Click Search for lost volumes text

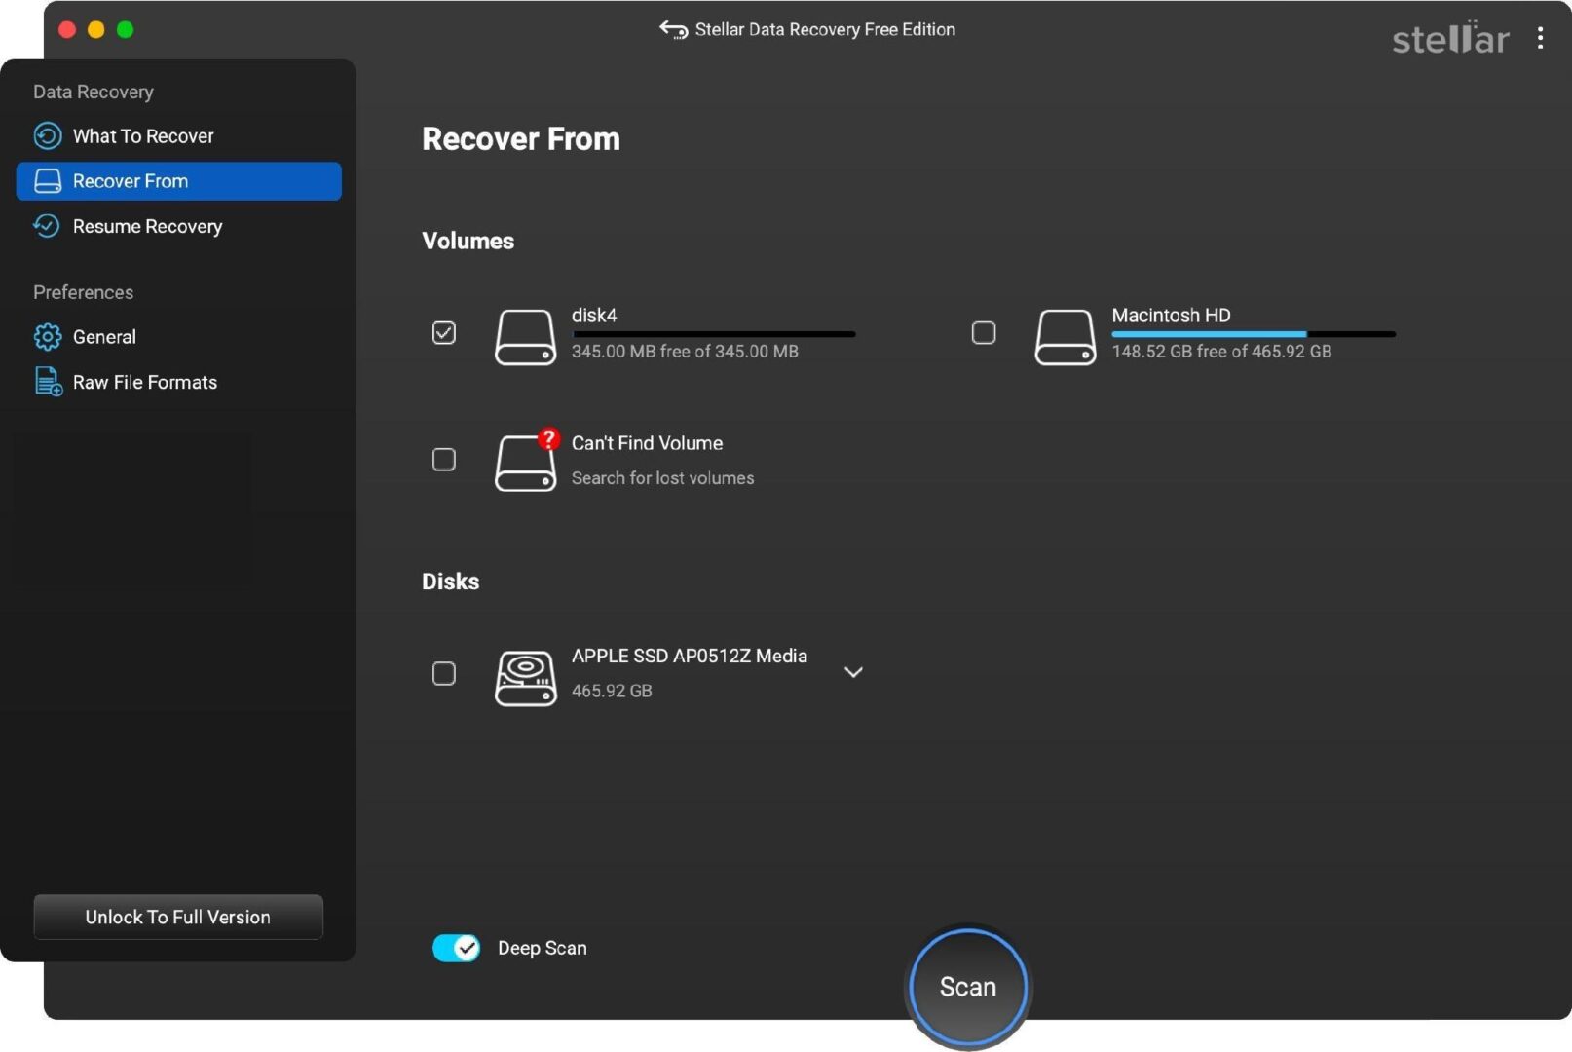pyautogui.click(x=662, y=478)
